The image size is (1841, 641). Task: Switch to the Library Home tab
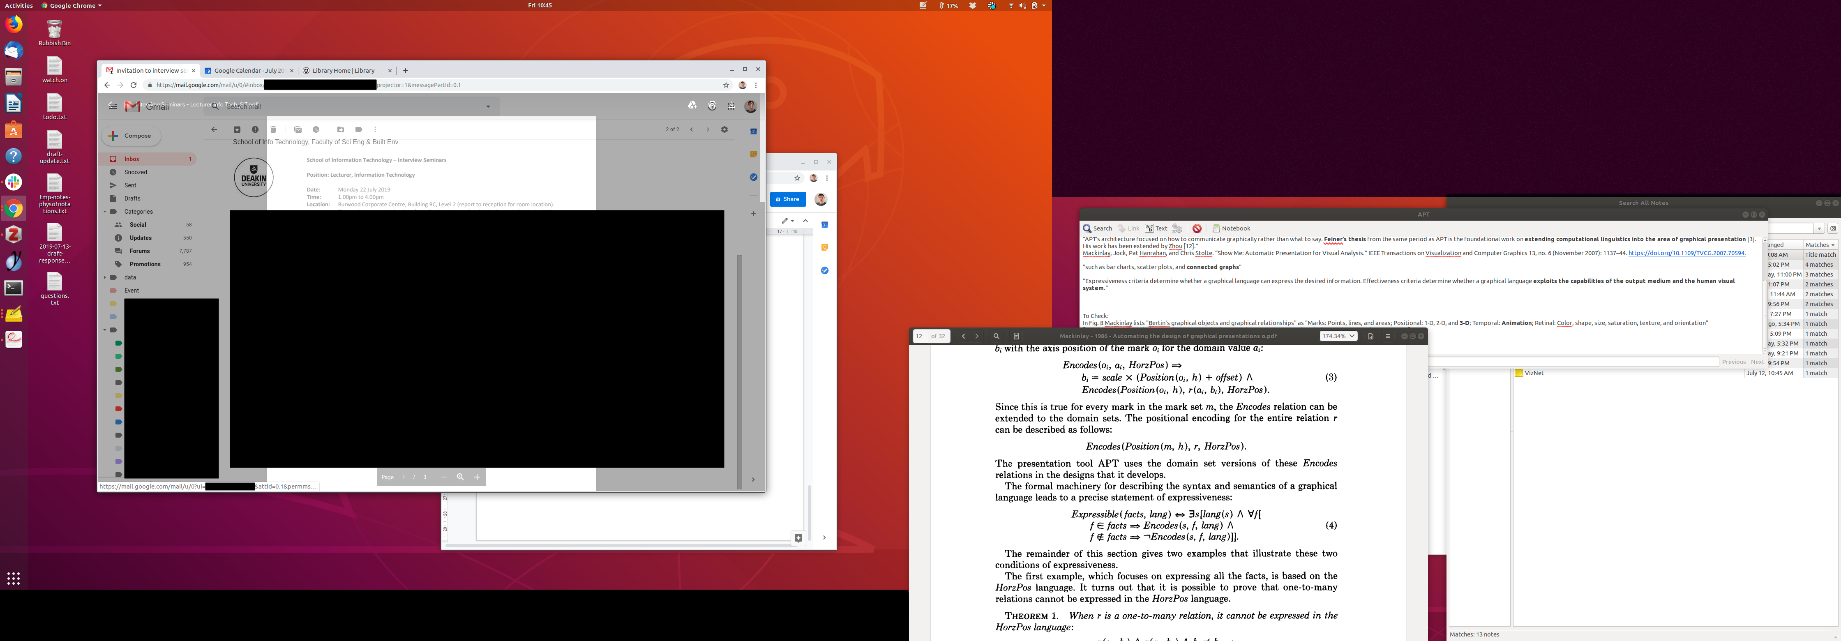[343, 71]
